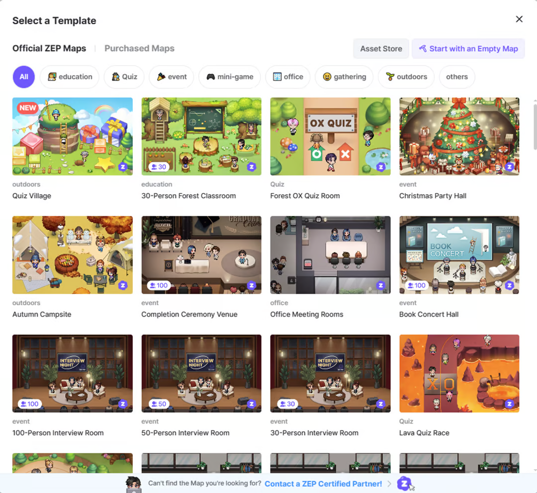Open the Lava Quiz Race thumbnail
537x493 pixels.
tap(459, 373)
